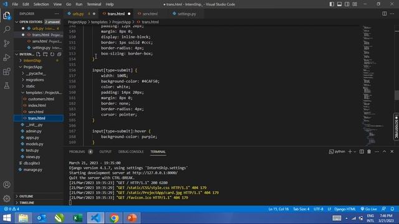Launch Go Live server

pyautogui.click(x=368, y=209)
